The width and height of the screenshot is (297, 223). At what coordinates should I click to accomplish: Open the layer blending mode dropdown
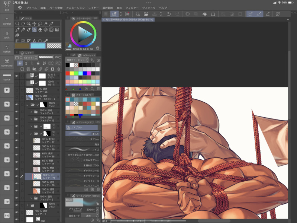click(x=30, y=57)
